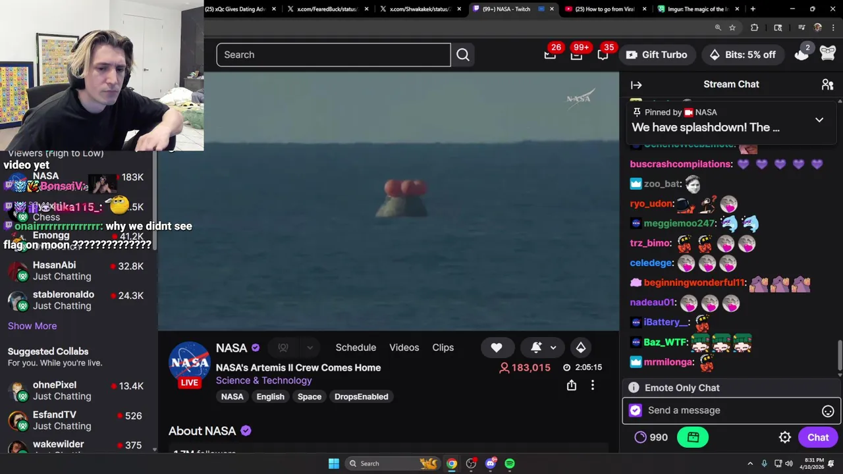Send message with the Chat button
The width and height of the screenshot is (843, 474).
pyautogui.click(x=818, y=437)
